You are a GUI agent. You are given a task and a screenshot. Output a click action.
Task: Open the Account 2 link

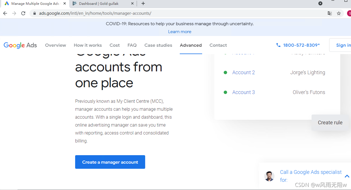(x=244, y=72)
